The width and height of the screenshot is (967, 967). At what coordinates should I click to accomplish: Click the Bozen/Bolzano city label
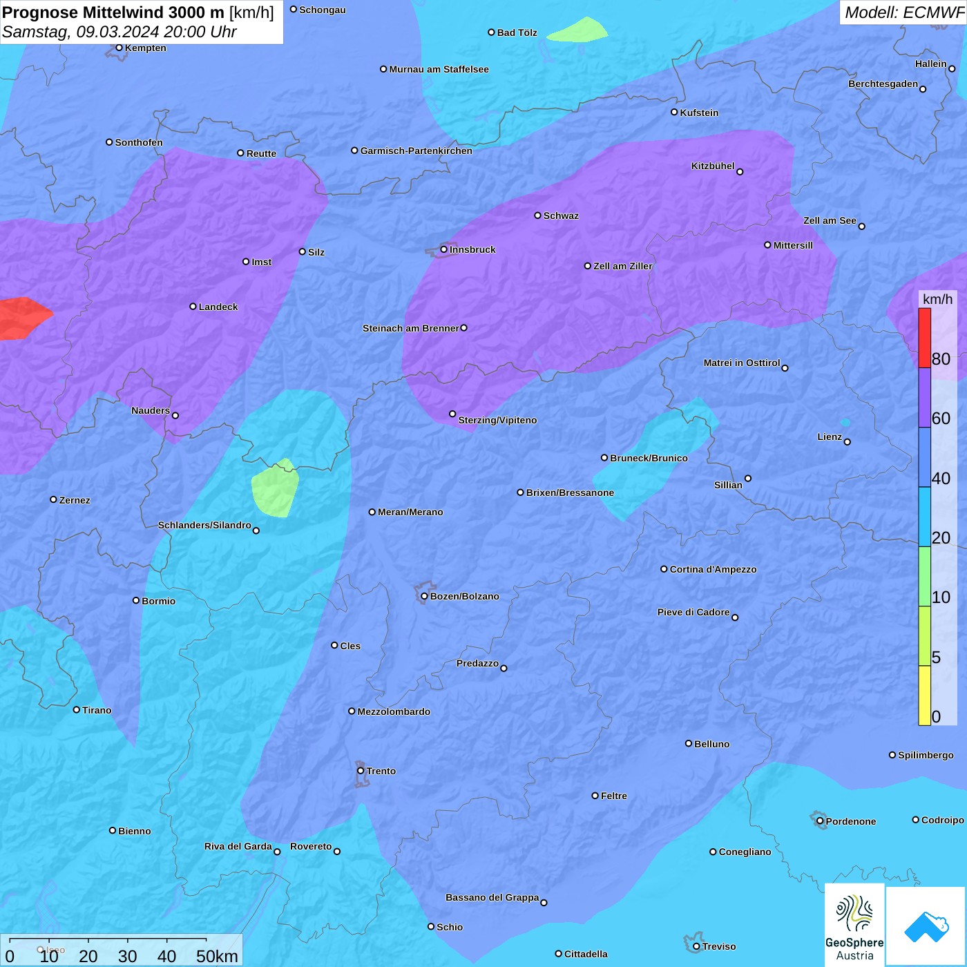465,596
